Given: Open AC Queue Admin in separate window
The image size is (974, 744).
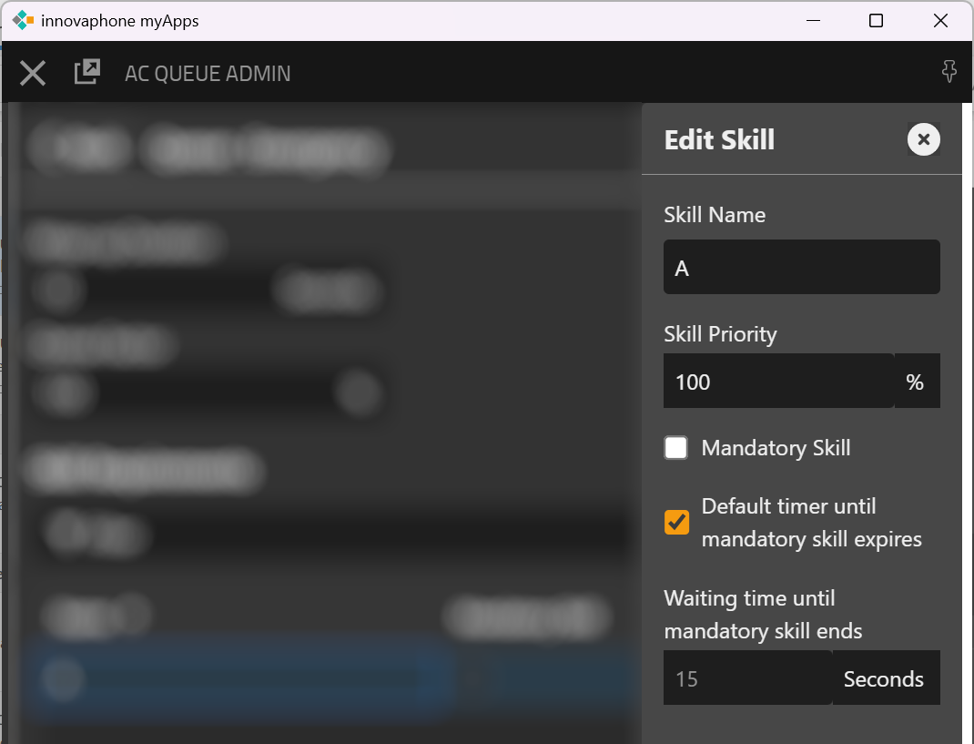Looking at the screenshot, I should [x=86, y=72].
